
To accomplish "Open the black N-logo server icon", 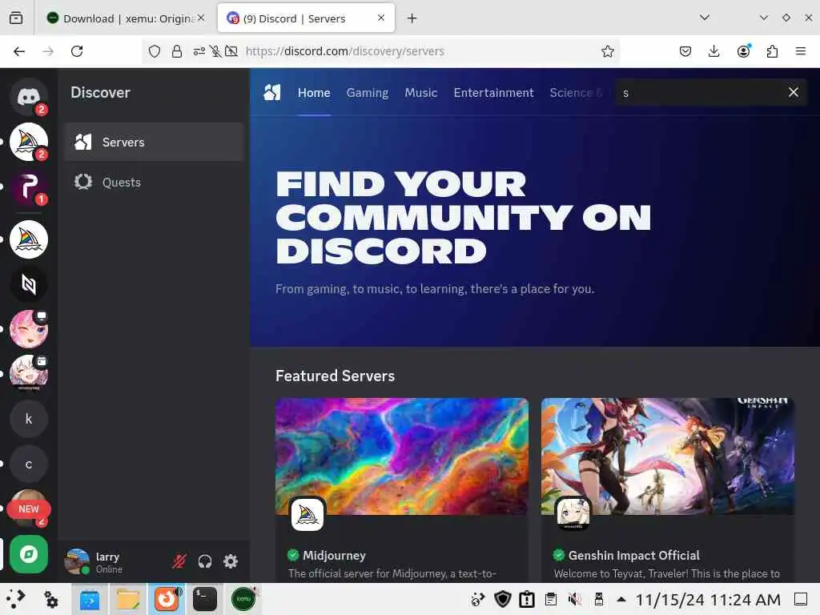I will tap(29, 284).
